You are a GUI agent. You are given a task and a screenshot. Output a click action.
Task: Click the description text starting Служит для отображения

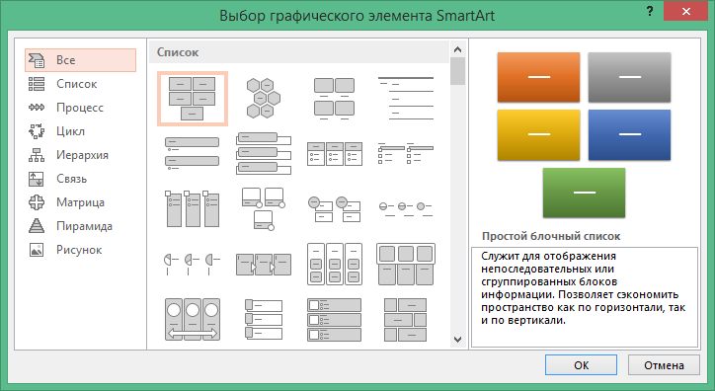[584, 288]
